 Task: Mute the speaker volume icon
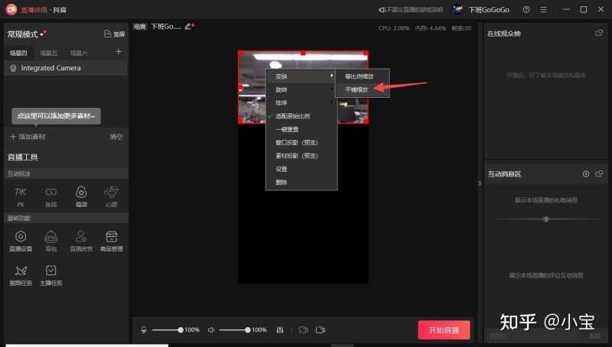(x=210, y=329)
